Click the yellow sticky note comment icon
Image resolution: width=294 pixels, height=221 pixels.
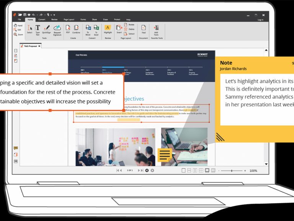pos(165,155)
